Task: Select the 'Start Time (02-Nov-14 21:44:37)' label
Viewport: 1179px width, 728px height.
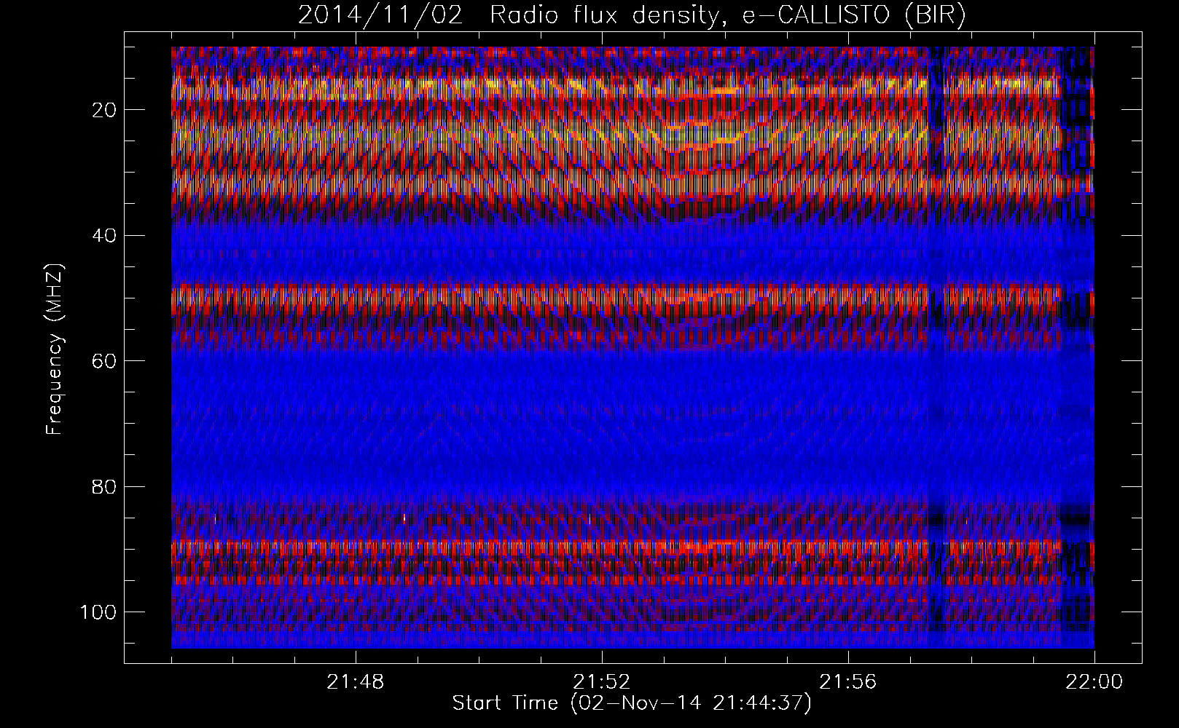Action: [x=632, y=703]
